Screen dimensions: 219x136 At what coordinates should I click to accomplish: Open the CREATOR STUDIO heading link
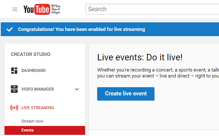pos(31,54)
